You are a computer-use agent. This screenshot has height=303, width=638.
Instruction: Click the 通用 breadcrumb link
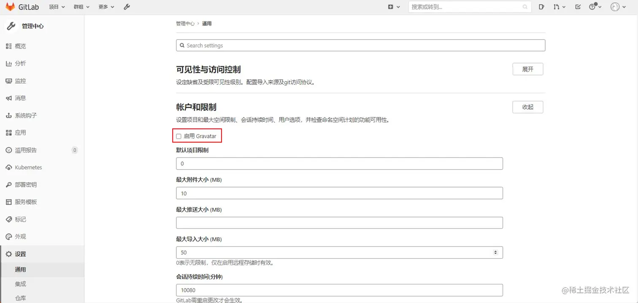coord(207,24)
